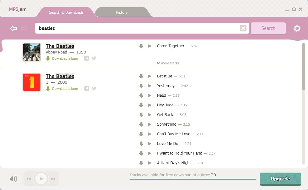
Task: Open The Beatles artist link above album 1
Action: coord(60,76)
